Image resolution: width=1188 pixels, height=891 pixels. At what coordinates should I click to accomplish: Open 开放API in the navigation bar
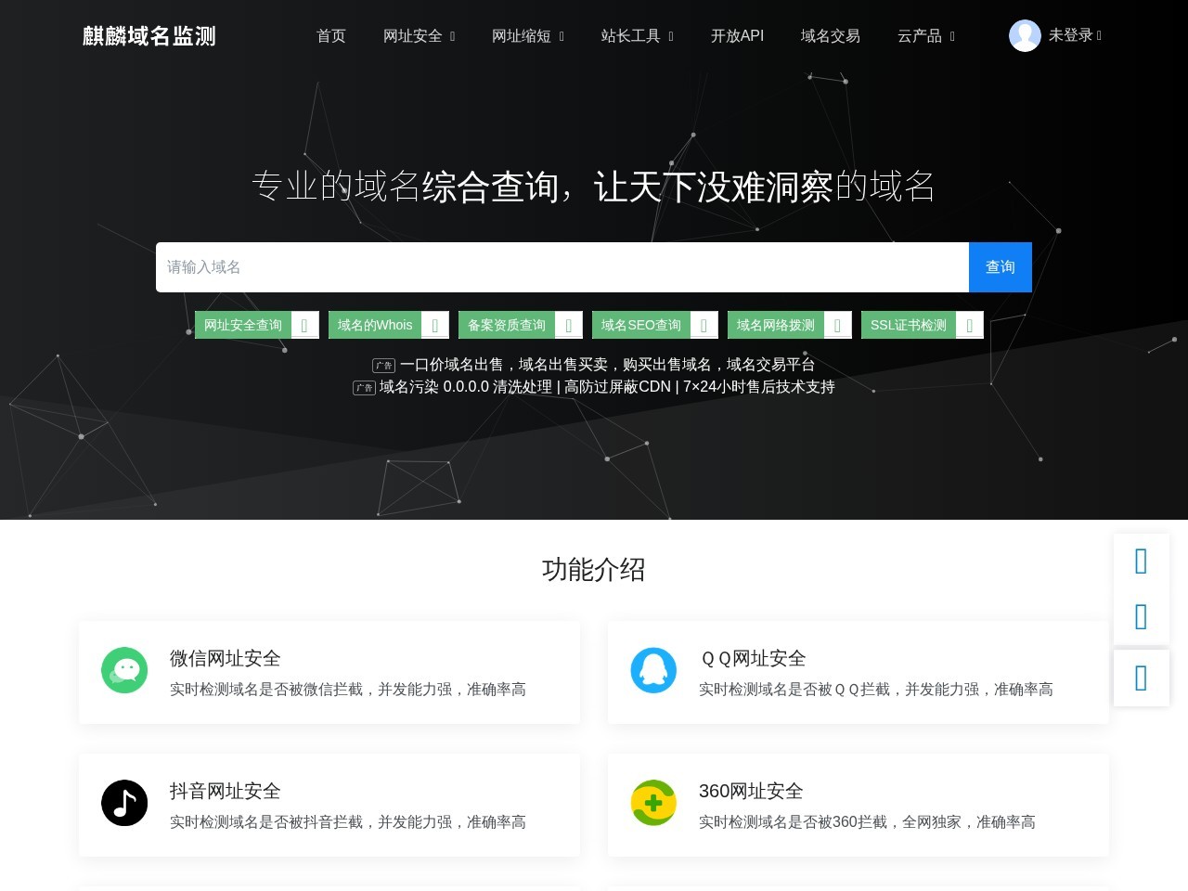[737, 36]
